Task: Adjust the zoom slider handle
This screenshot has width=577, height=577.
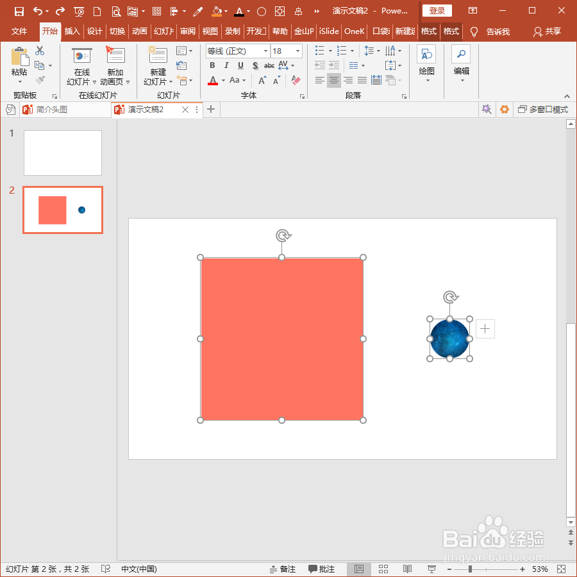Action: coord(470,569)
